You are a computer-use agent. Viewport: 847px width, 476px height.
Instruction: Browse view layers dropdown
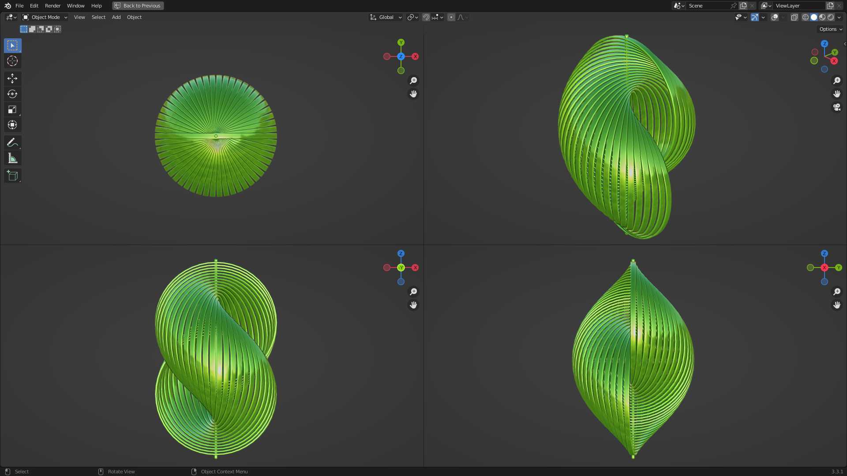coord(766,6)
